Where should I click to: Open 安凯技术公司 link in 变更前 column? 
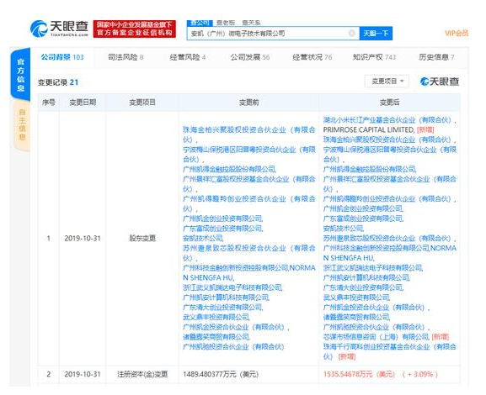click(x=203, y=238)
